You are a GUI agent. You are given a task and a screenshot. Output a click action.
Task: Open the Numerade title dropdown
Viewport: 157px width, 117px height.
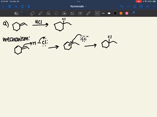tap(78, 6)
